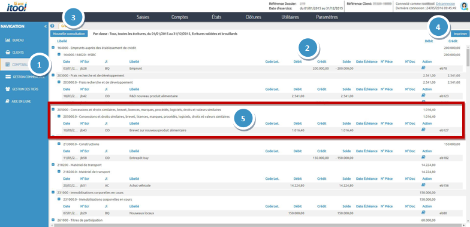This screenshot has height=227, width=470.
Task: Open the Clients section in navigation
Action: point(14,53)
